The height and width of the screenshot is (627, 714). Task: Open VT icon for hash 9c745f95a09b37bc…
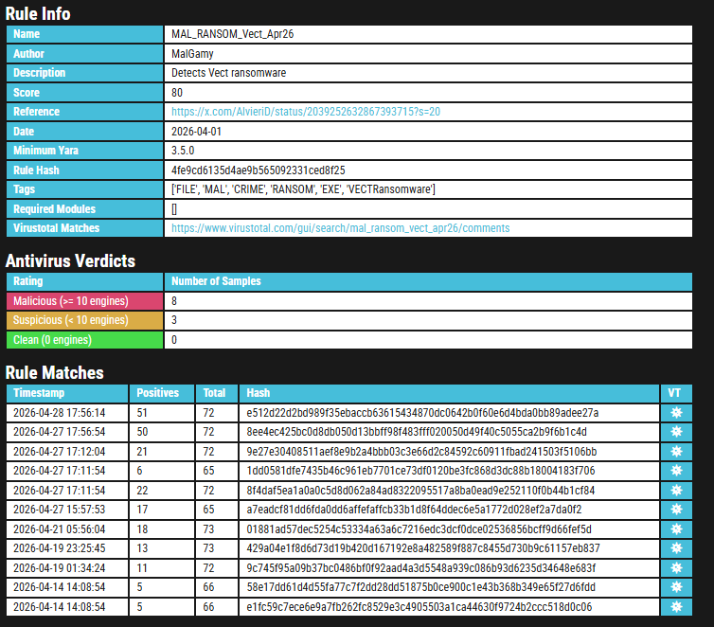pos(676,568)
